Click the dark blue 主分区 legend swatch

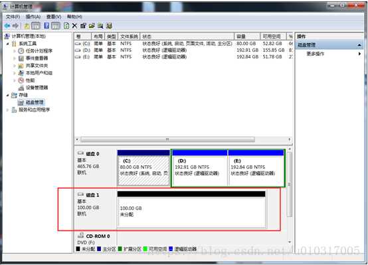pyautogui.click(x=99, y=249)
